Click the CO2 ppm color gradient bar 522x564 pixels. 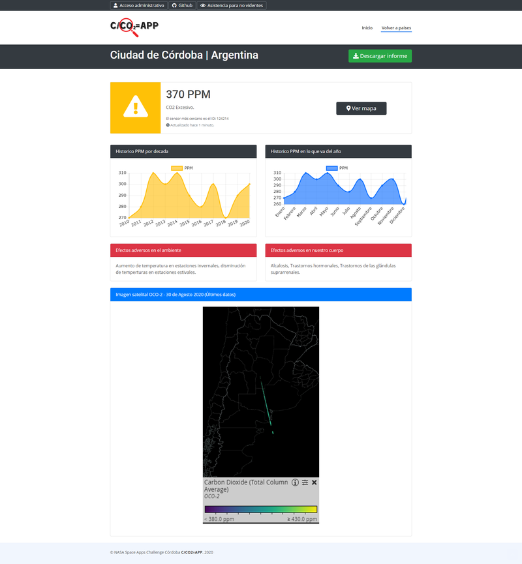click(x=261, y=510)
